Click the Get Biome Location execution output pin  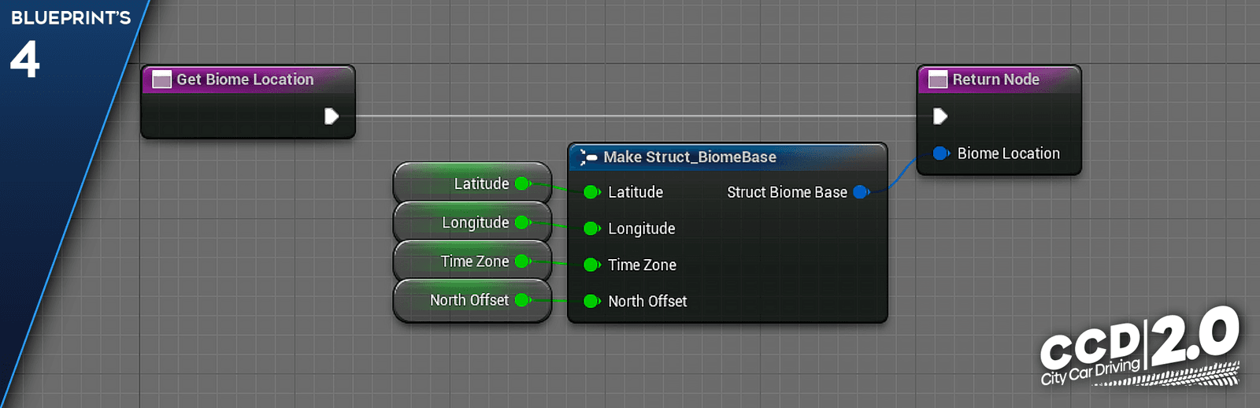[x=332, y=117]
